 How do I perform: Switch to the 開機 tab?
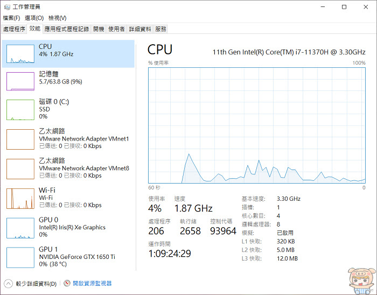(99, 29)
